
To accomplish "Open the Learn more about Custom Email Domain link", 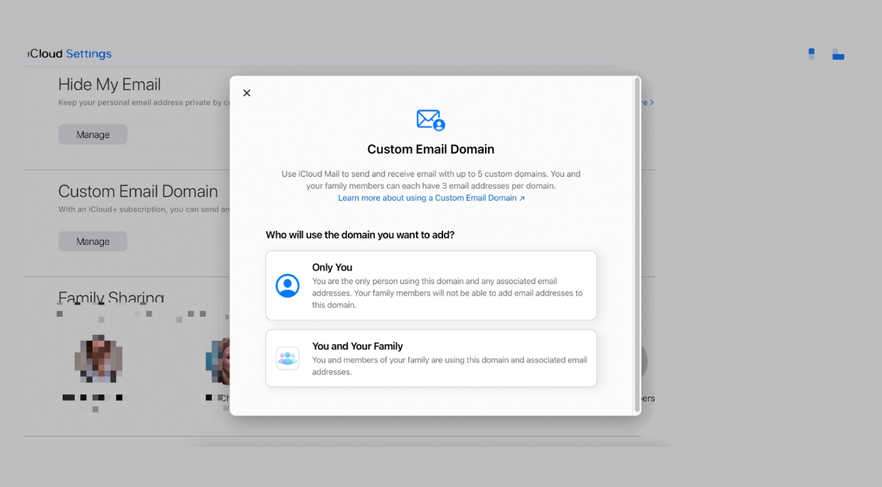I will [430, 197].
